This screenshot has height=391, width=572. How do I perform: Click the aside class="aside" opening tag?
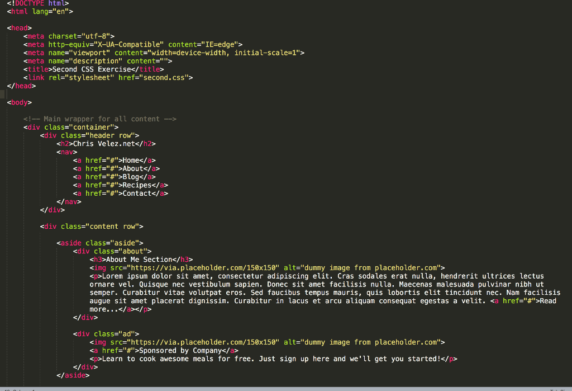[100, 243]
